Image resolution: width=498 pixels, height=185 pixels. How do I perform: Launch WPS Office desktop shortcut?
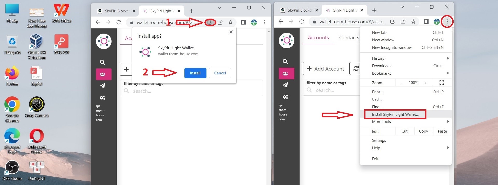click(61, 13)
